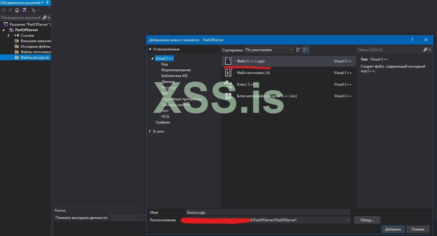Switch to list view in dialog
437x236 pixels.
[306, 50]
